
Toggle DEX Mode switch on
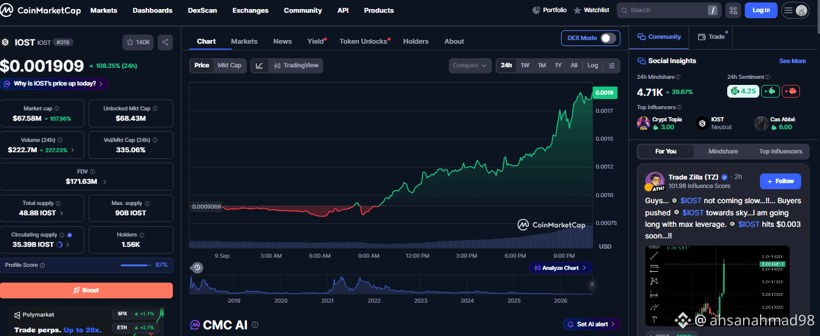[x=608, y=38]
